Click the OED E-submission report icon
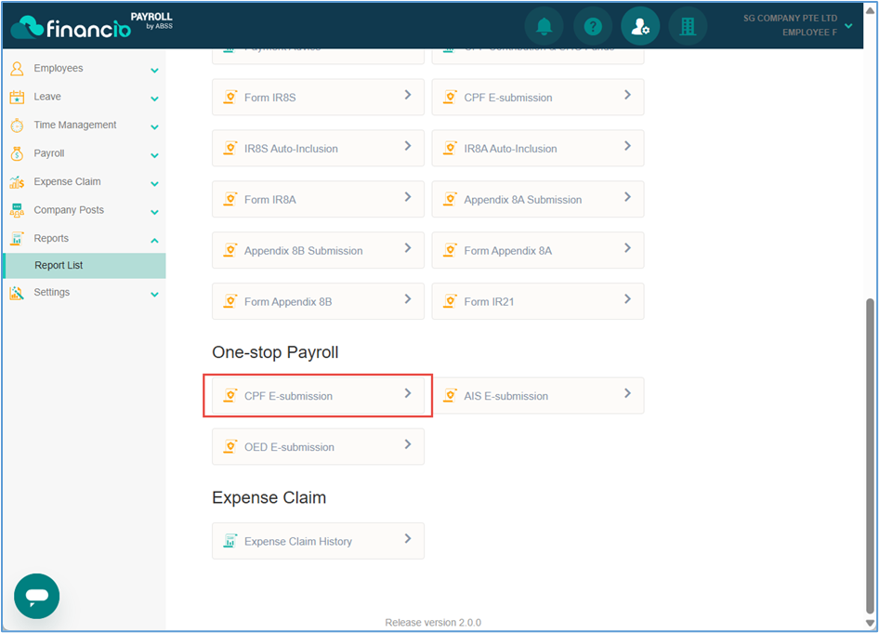The width and height of the screenshot is (879, 633). point(230,446)
